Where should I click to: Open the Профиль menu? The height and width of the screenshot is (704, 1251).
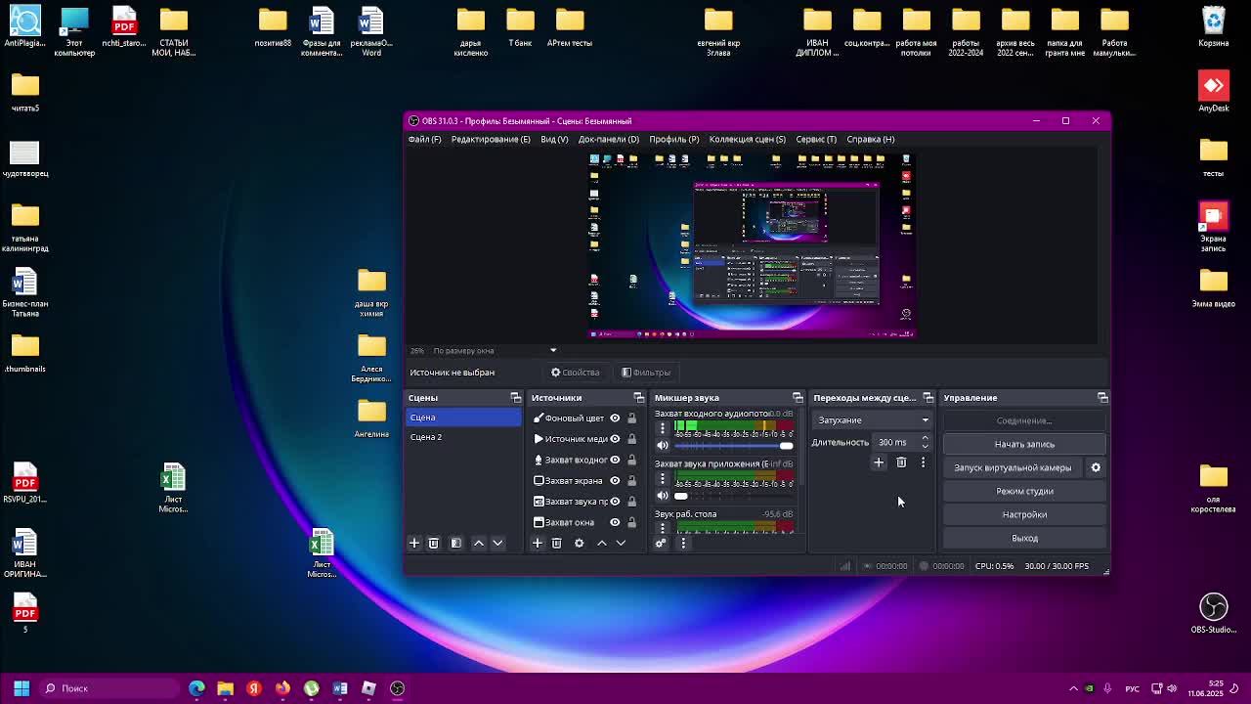[x=674, y=139]
